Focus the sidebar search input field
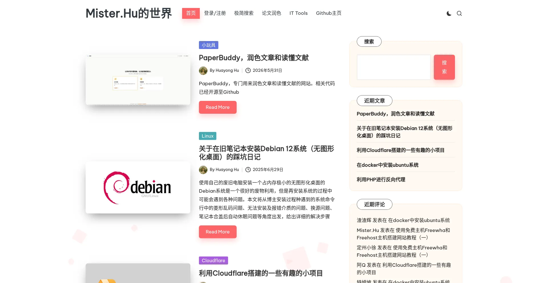This screenshot has width=548, height=283. coord(394,67)
